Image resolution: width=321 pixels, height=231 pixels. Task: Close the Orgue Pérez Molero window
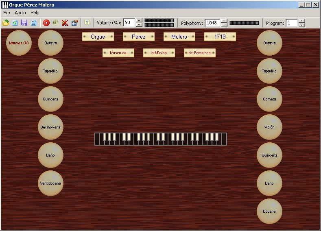(x=315, y=5)
